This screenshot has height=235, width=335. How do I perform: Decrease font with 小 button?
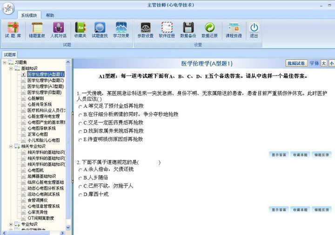point(331,63)
